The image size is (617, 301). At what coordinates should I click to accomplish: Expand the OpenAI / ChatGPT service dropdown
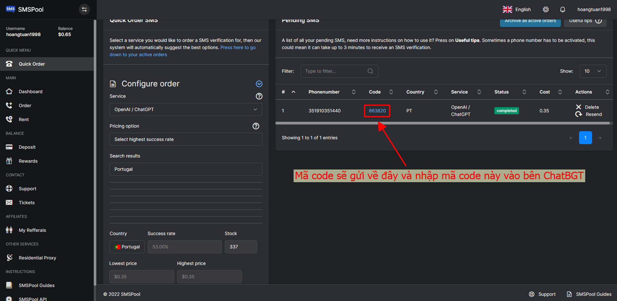point(186,109)
